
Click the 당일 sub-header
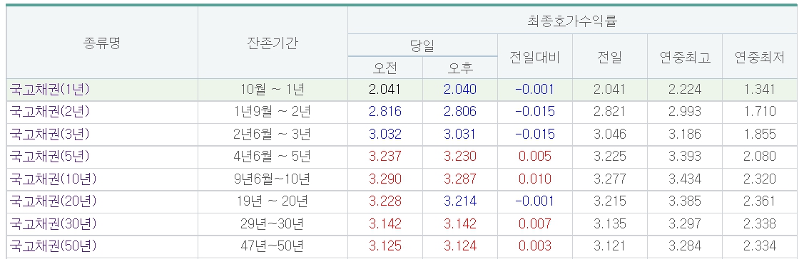[422, 46]
